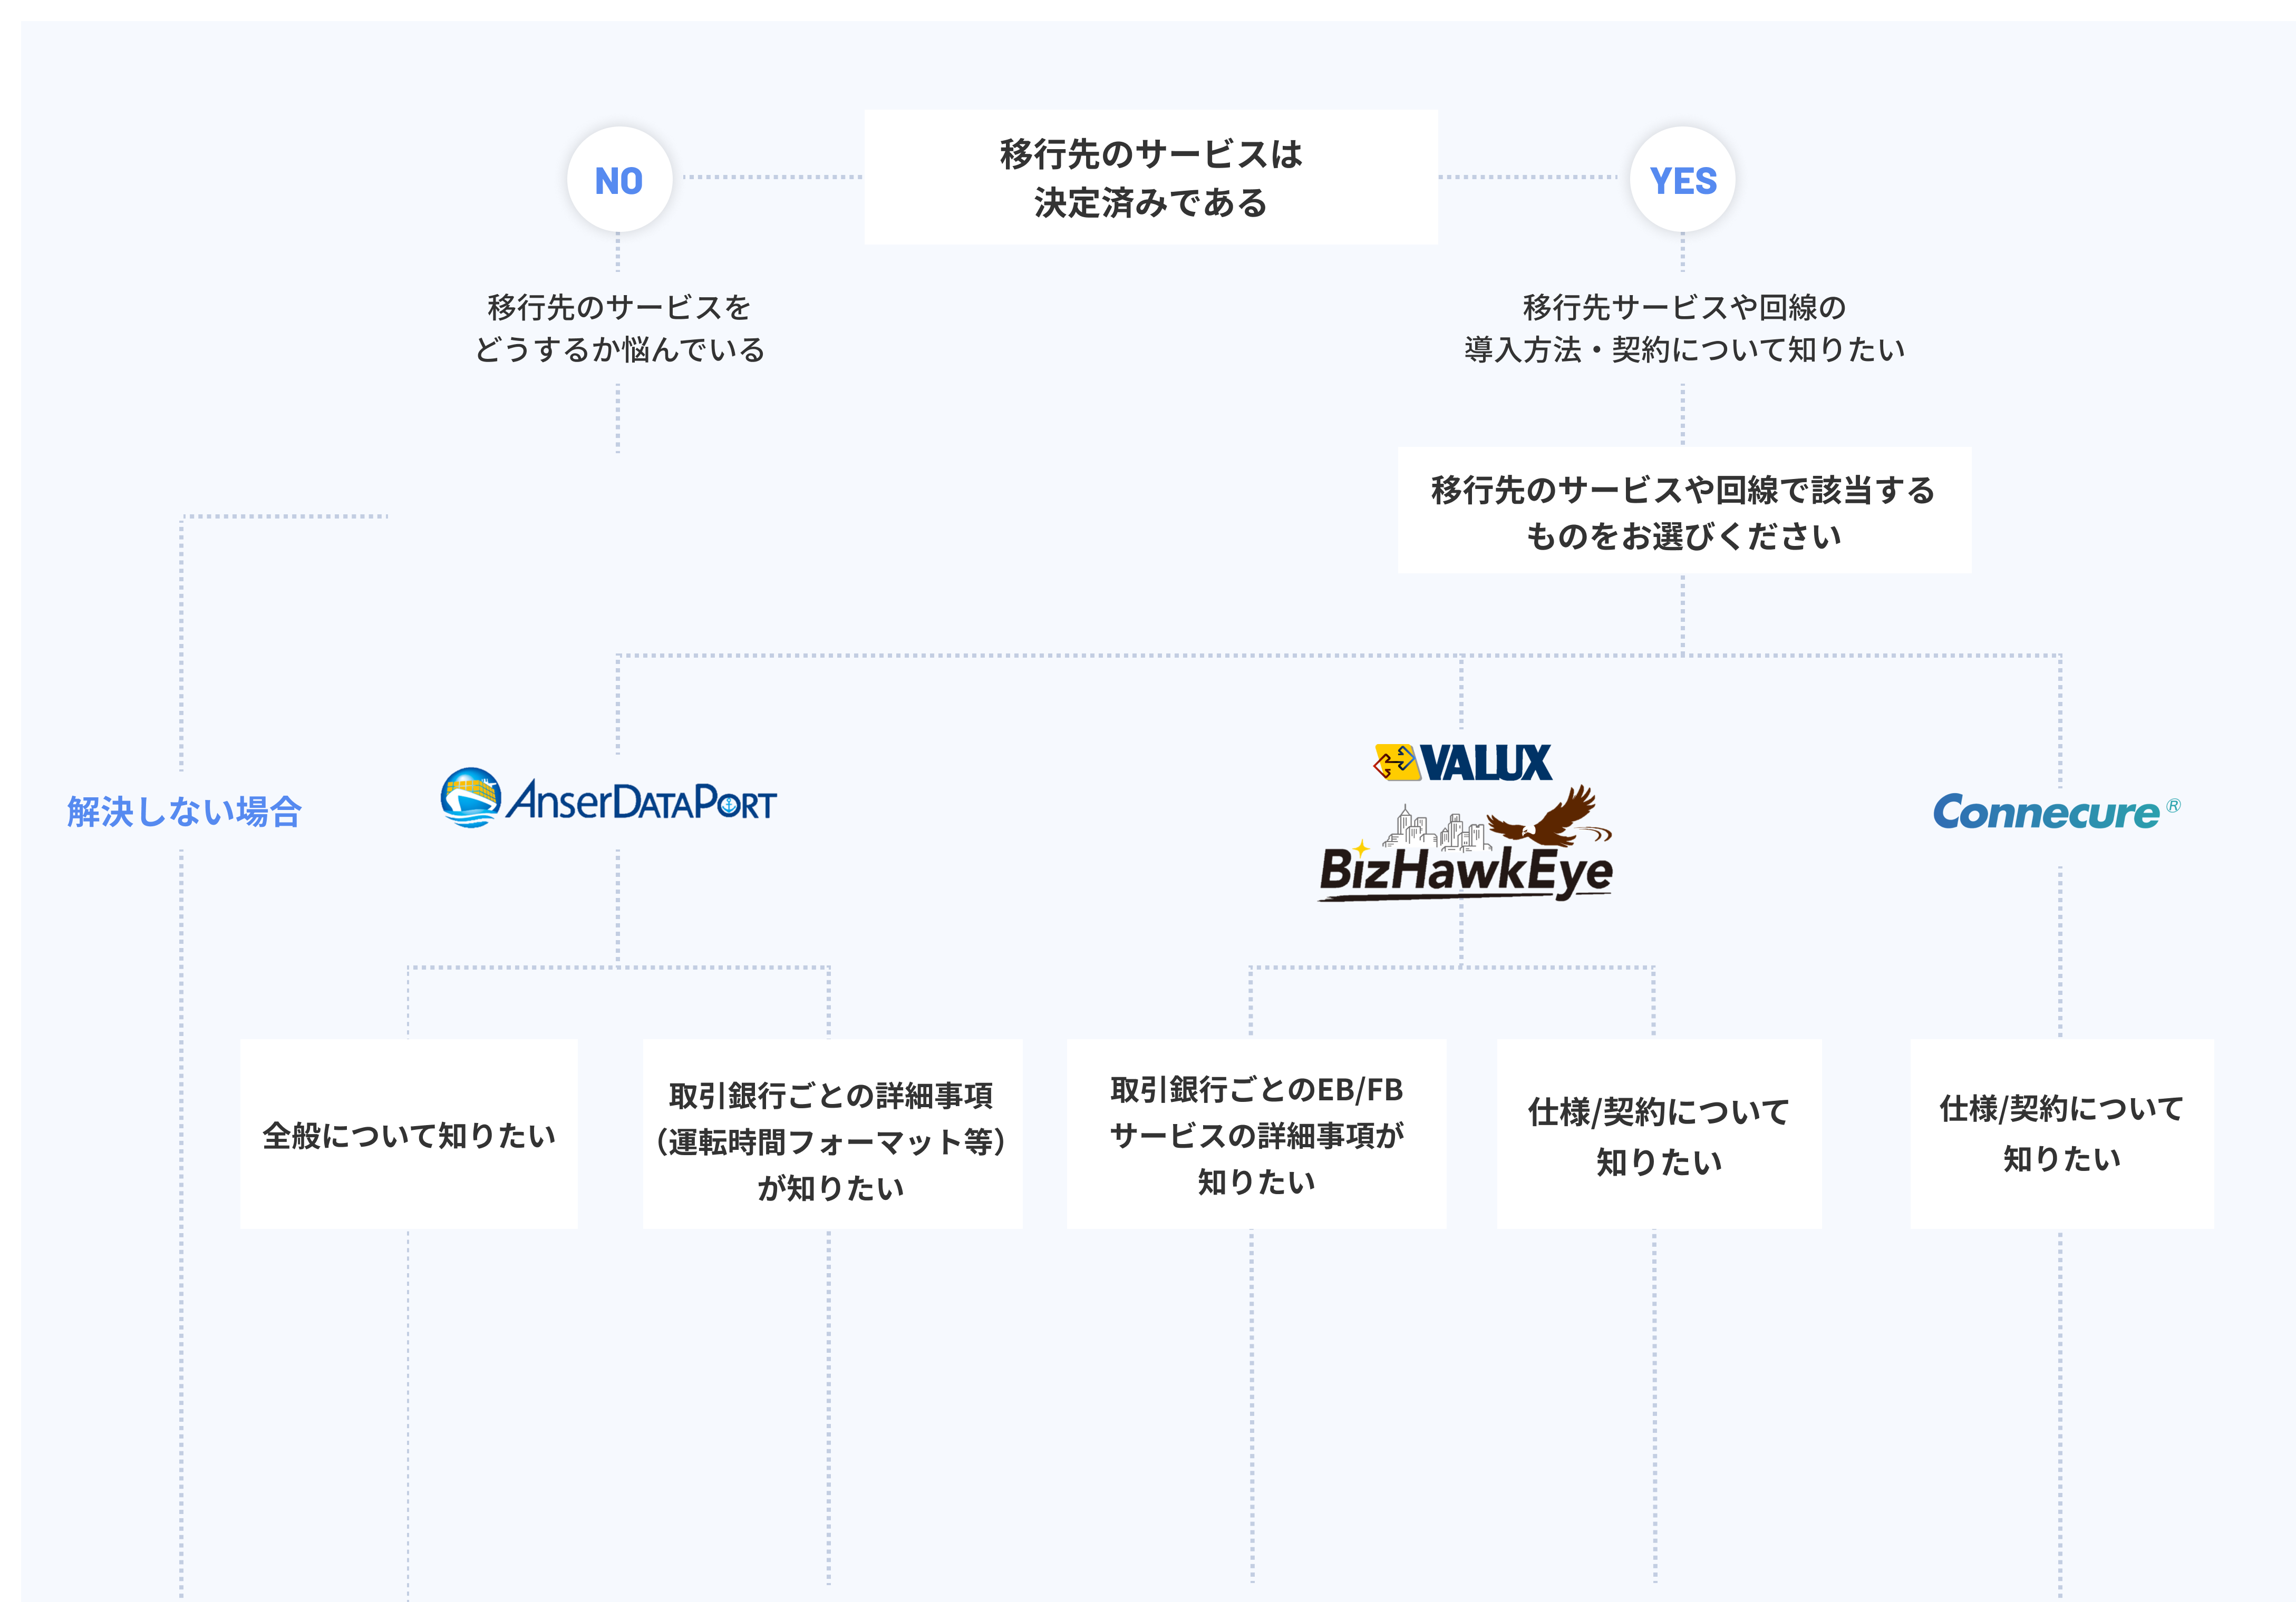The width and height of the screenshot is (2296, 1602).
Task: Click the 解決しない場合 text
Action: coord(184,812)
